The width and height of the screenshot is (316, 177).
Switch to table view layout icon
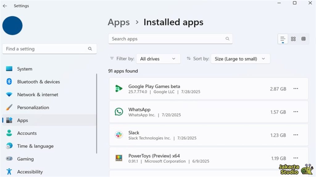304,39
